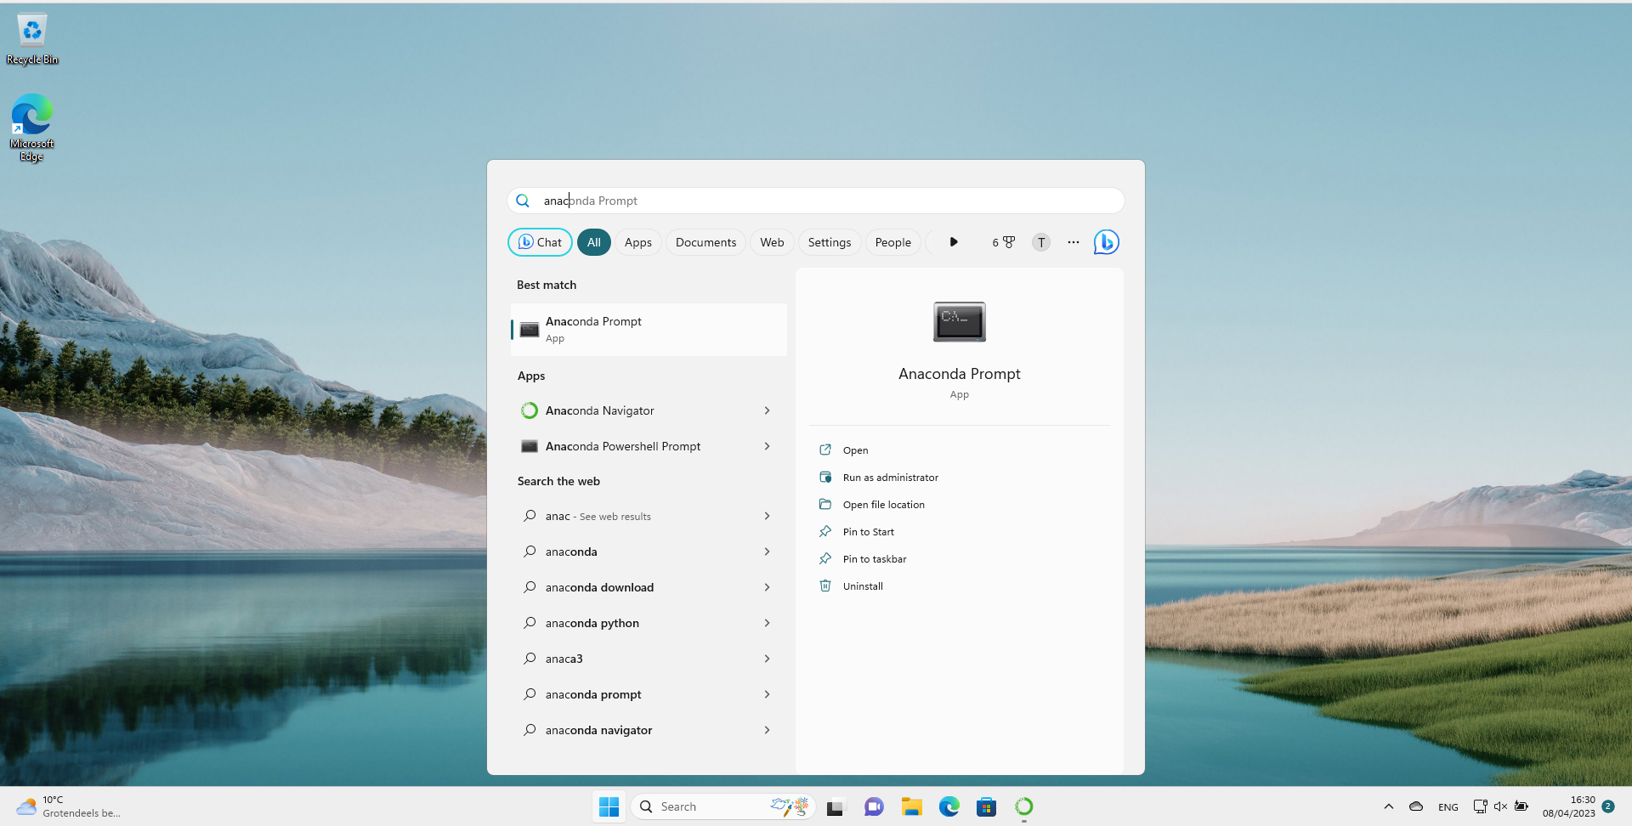Viewport: 1632px width, 826px height.
Task: Switch to the Documents filter tab
Action: 706,242
